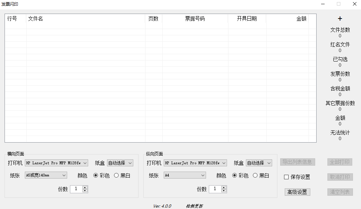Sort by the 文件名 column header
The height and width of the screenshot is (209, 361).
tap(86, 19)
